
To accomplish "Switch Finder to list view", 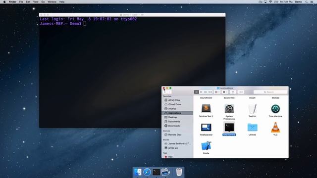I will click(x=201, y=92).
